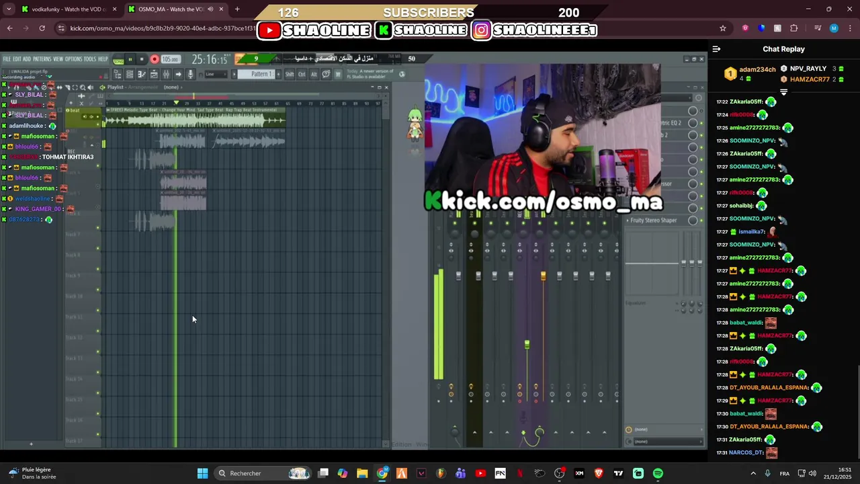Open the Chrome extensions puzzle icon

point(794,28)
